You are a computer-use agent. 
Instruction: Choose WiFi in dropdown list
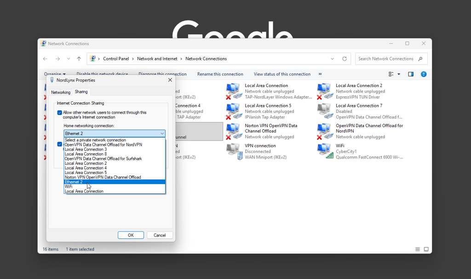(115, 187)
